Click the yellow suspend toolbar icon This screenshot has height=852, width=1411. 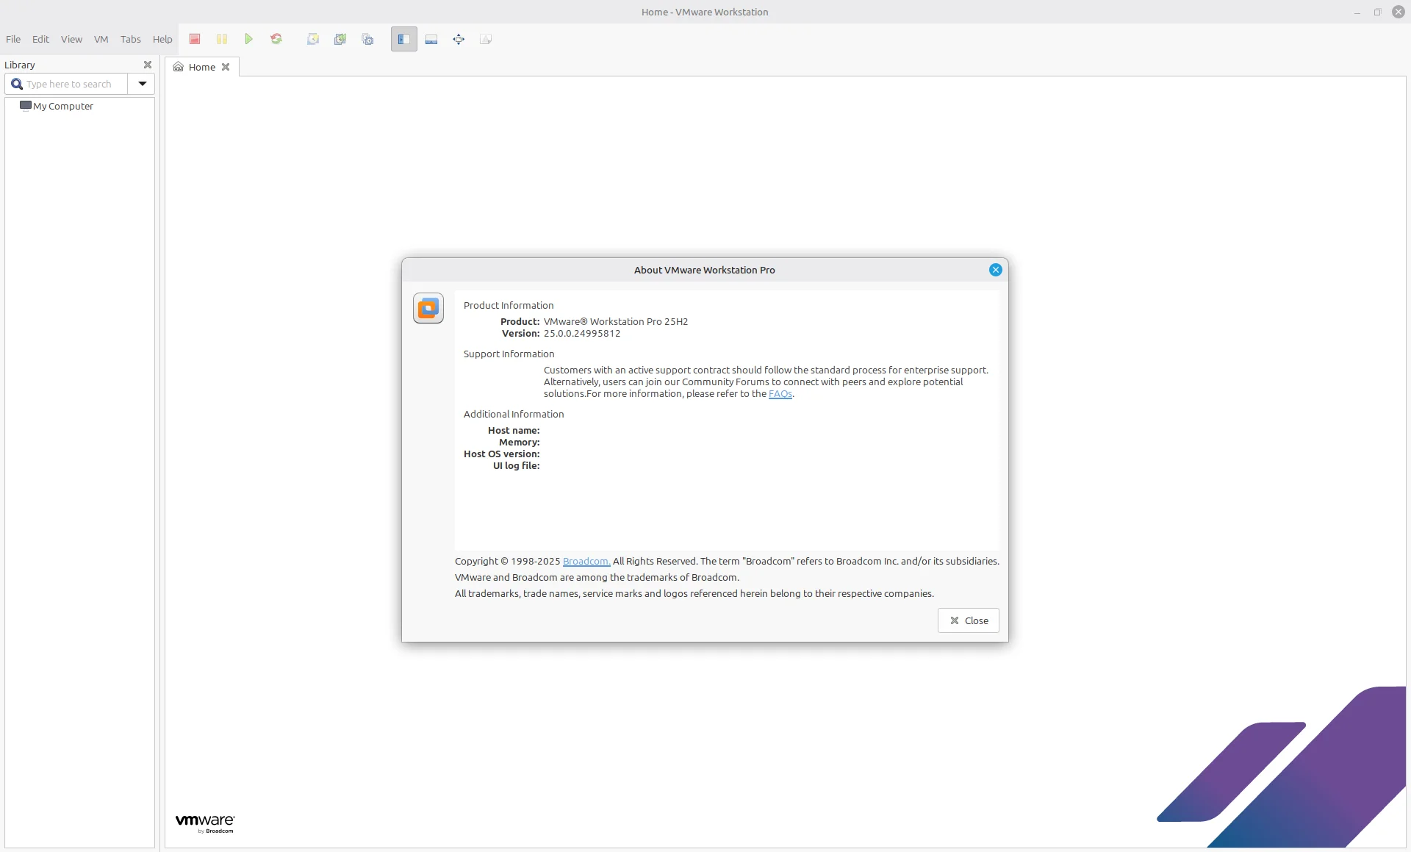pos(222,39)
